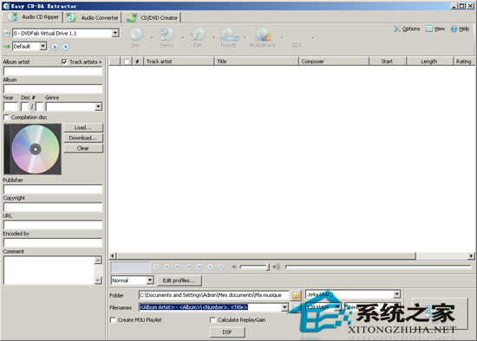Open the Help menu
Screen dimensions: 477x341
point(460,29)
